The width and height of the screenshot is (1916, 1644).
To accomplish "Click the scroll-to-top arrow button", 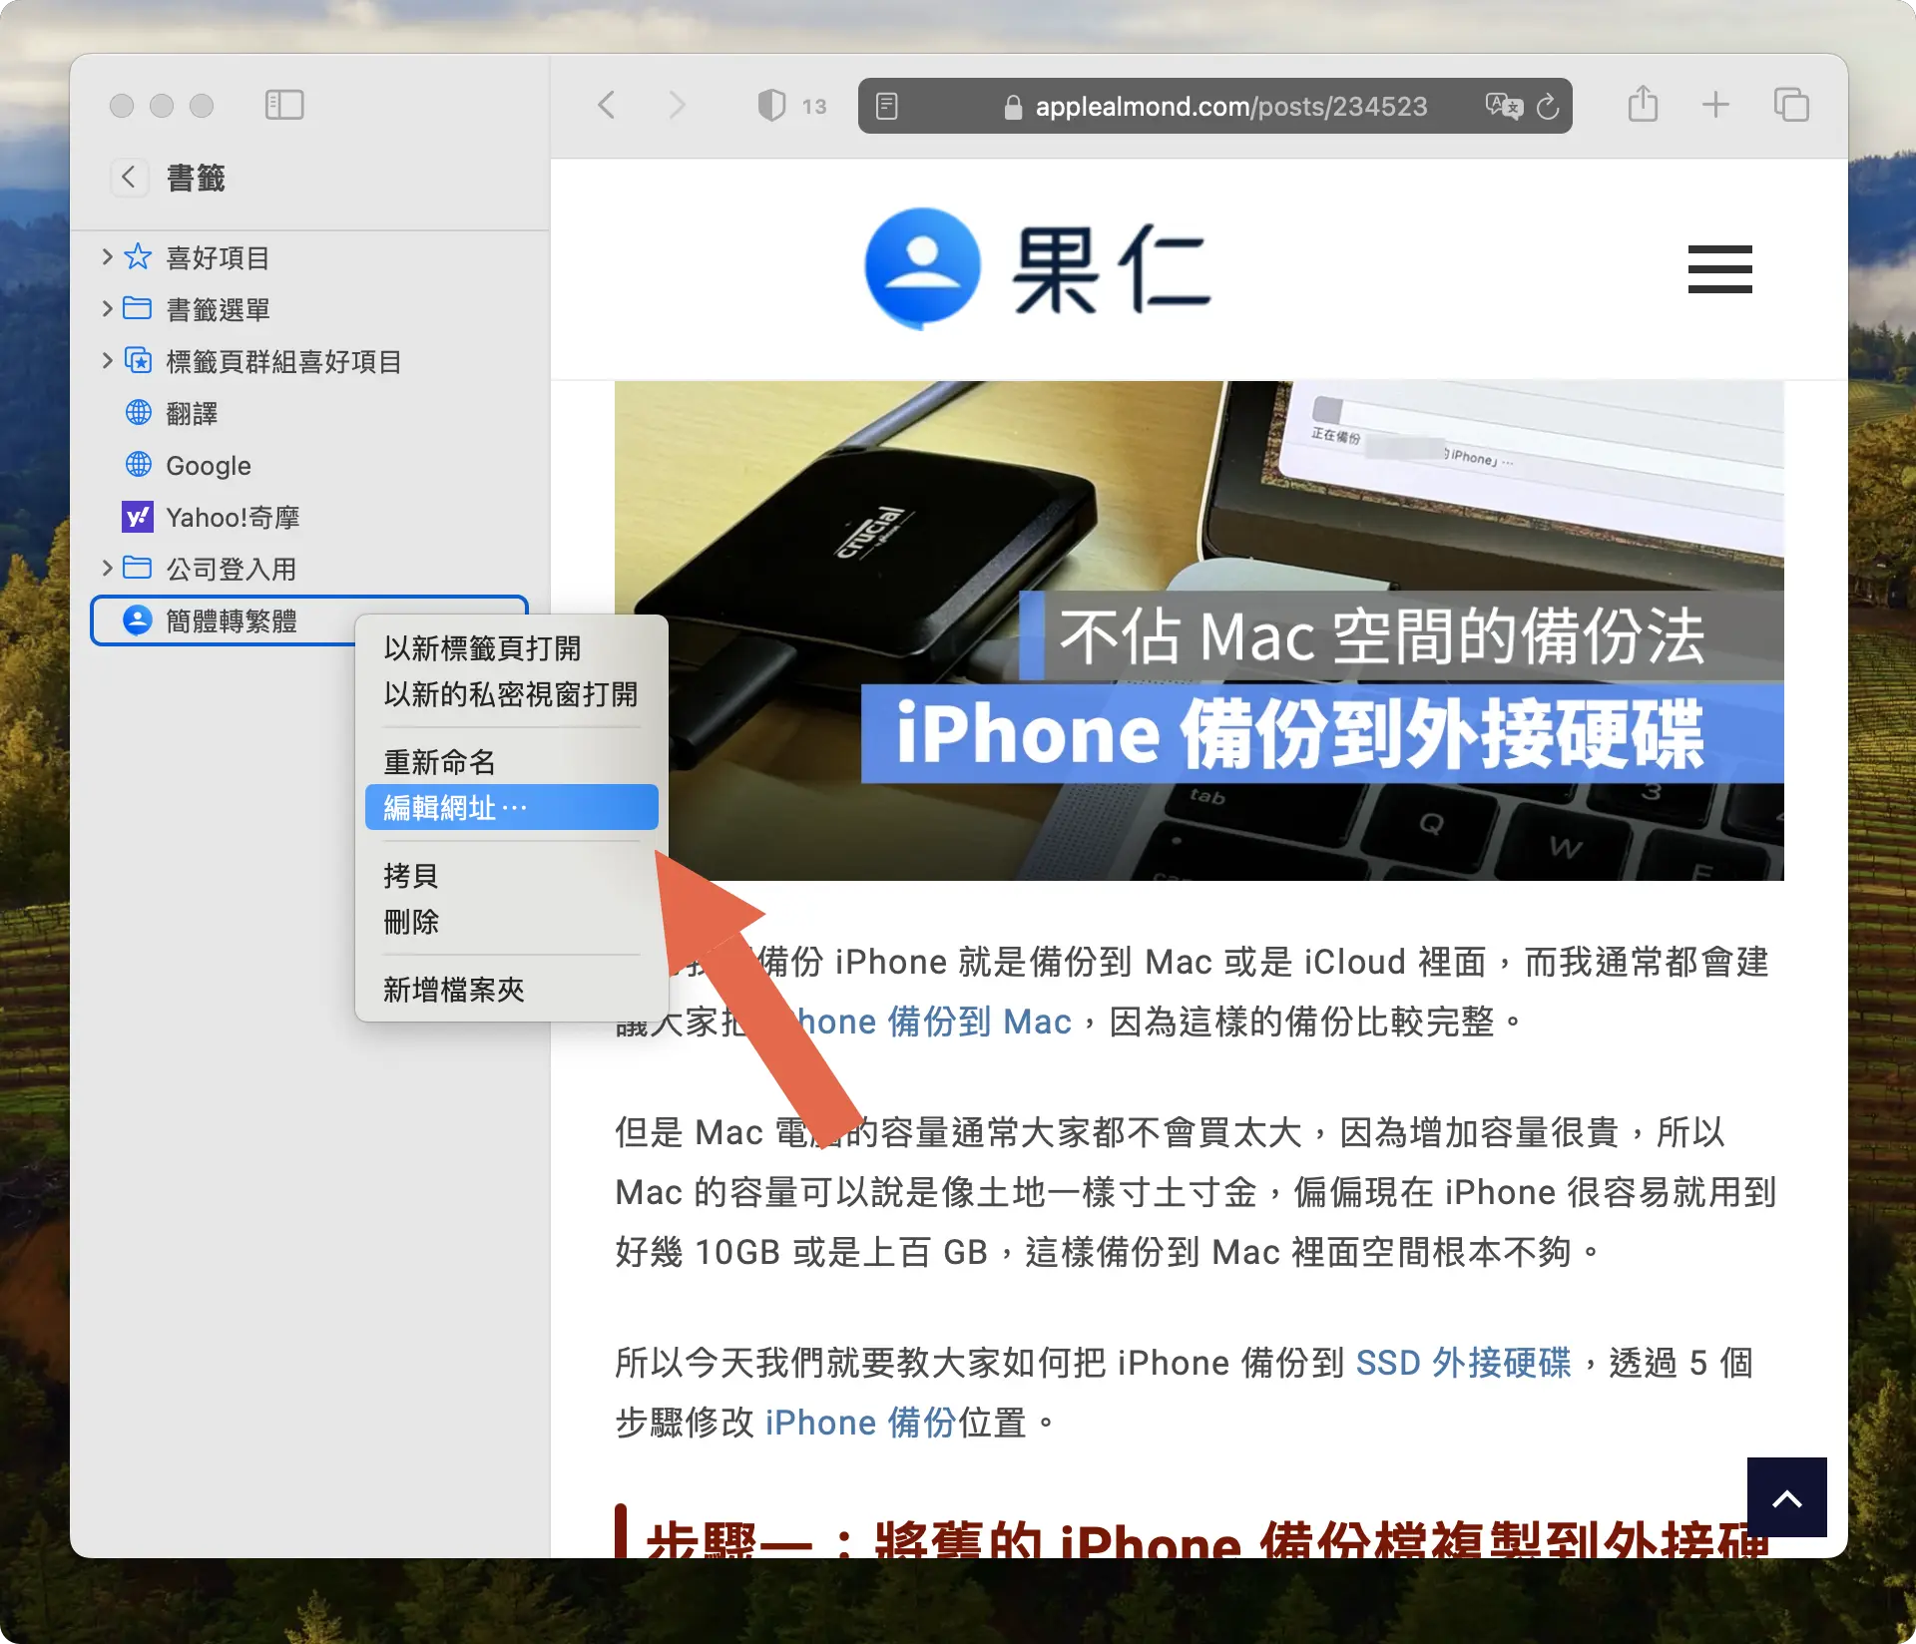I will point(1788,1496).
